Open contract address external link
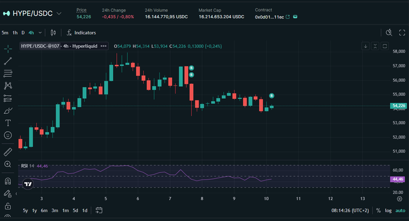 click(x=288, y=17)
